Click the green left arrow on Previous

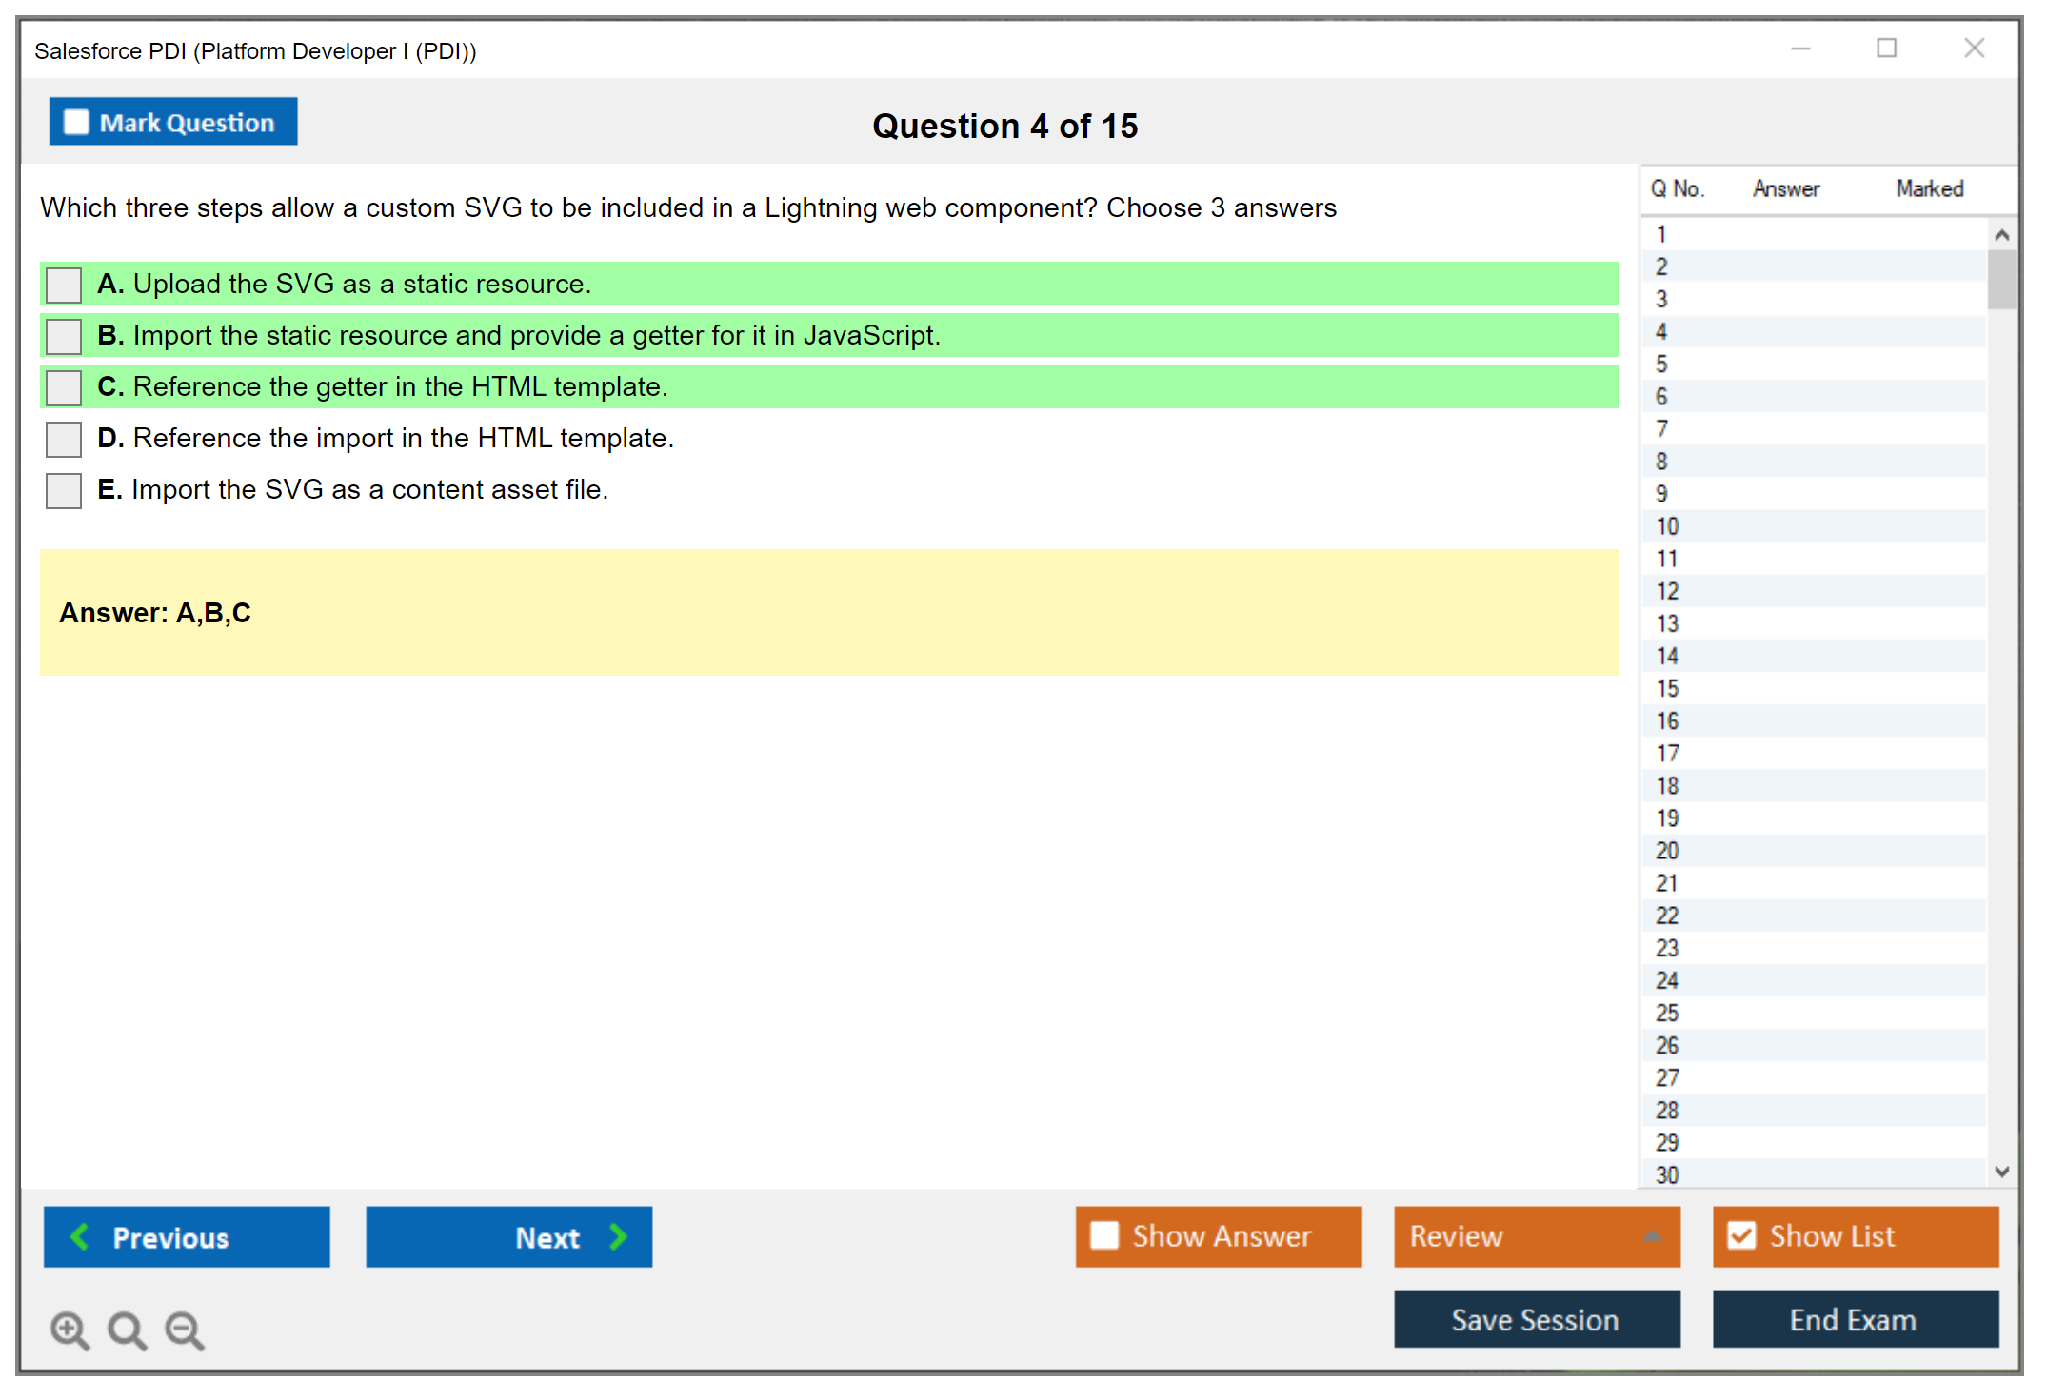(81, 1236)
